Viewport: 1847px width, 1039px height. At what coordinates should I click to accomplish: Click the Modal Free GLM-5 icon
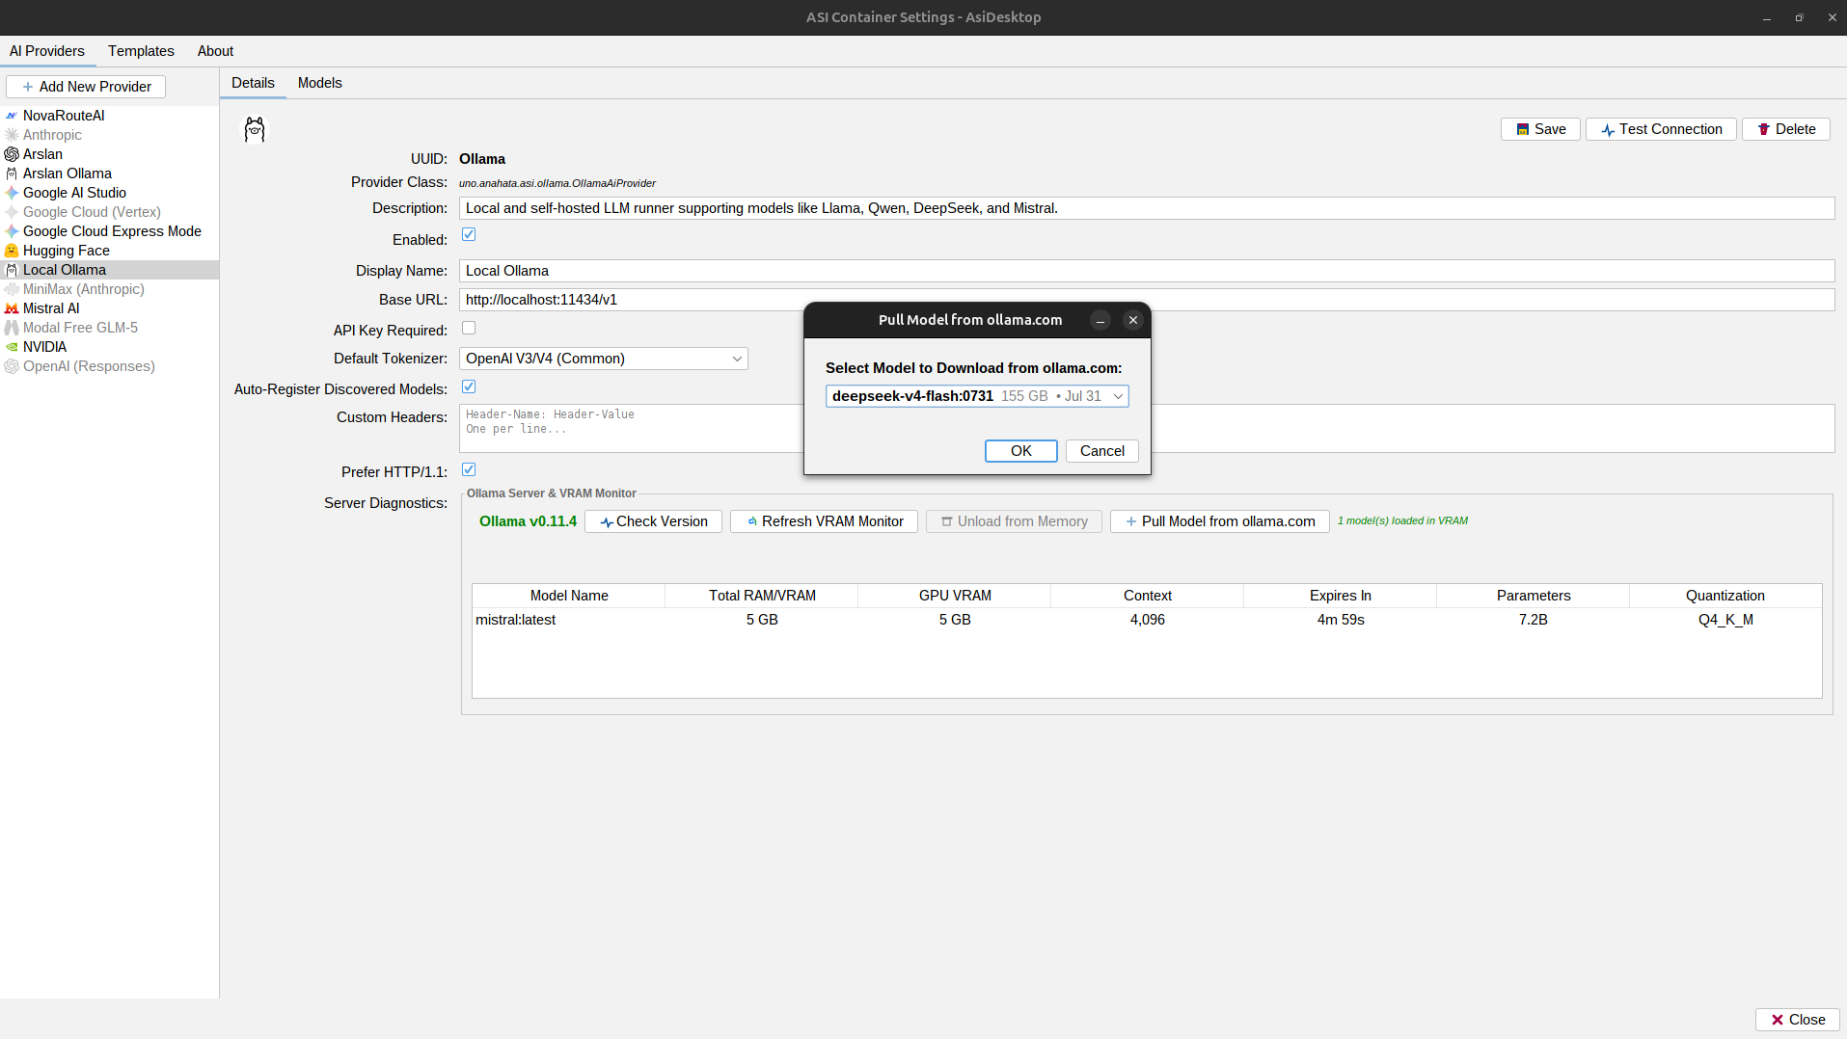12,328
